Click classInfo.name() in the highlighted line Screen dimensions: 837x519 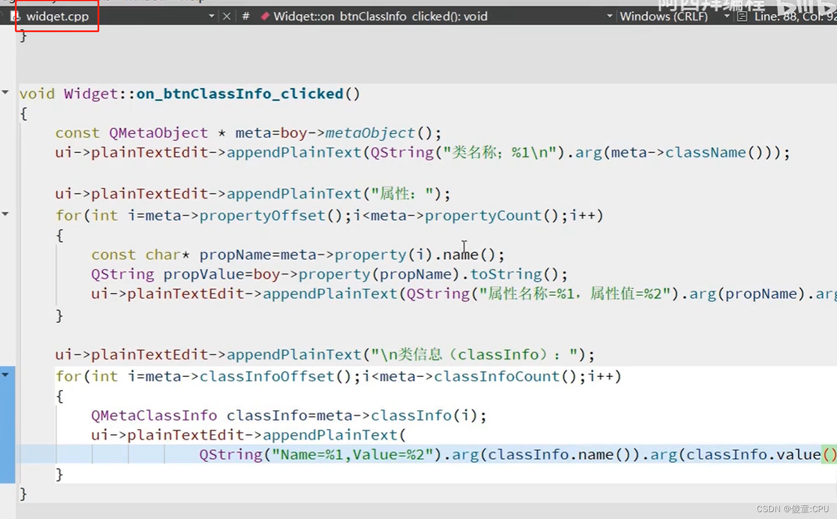[560, 455]
